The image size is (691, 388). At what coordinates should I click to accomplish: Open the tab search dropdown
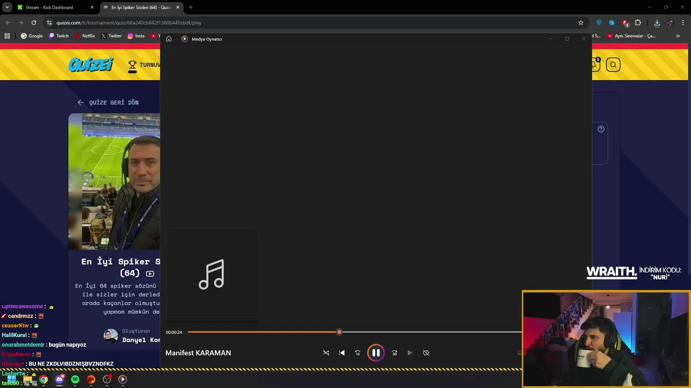coord(7,8)
